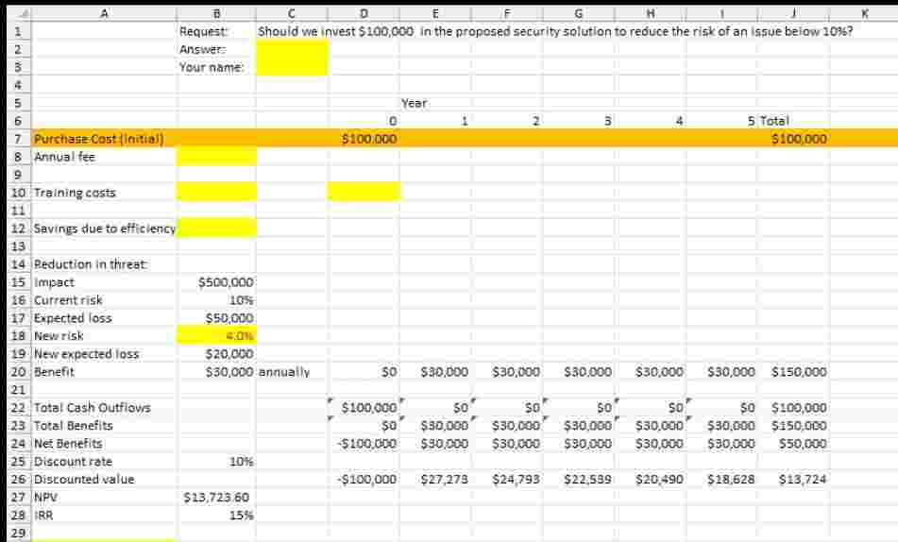Click the Request label cell
The image size is (898, 542).
click(203, 31)
